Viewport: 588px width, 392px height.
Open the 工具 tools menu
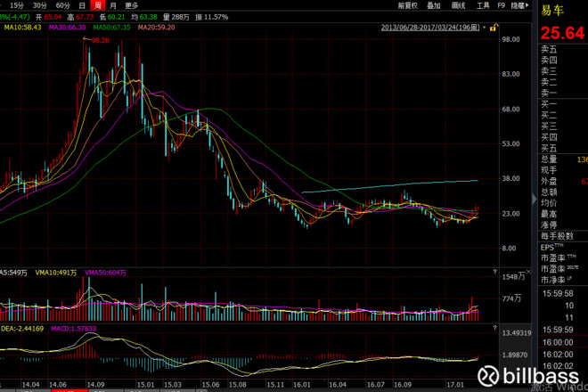tap(484, 4)
